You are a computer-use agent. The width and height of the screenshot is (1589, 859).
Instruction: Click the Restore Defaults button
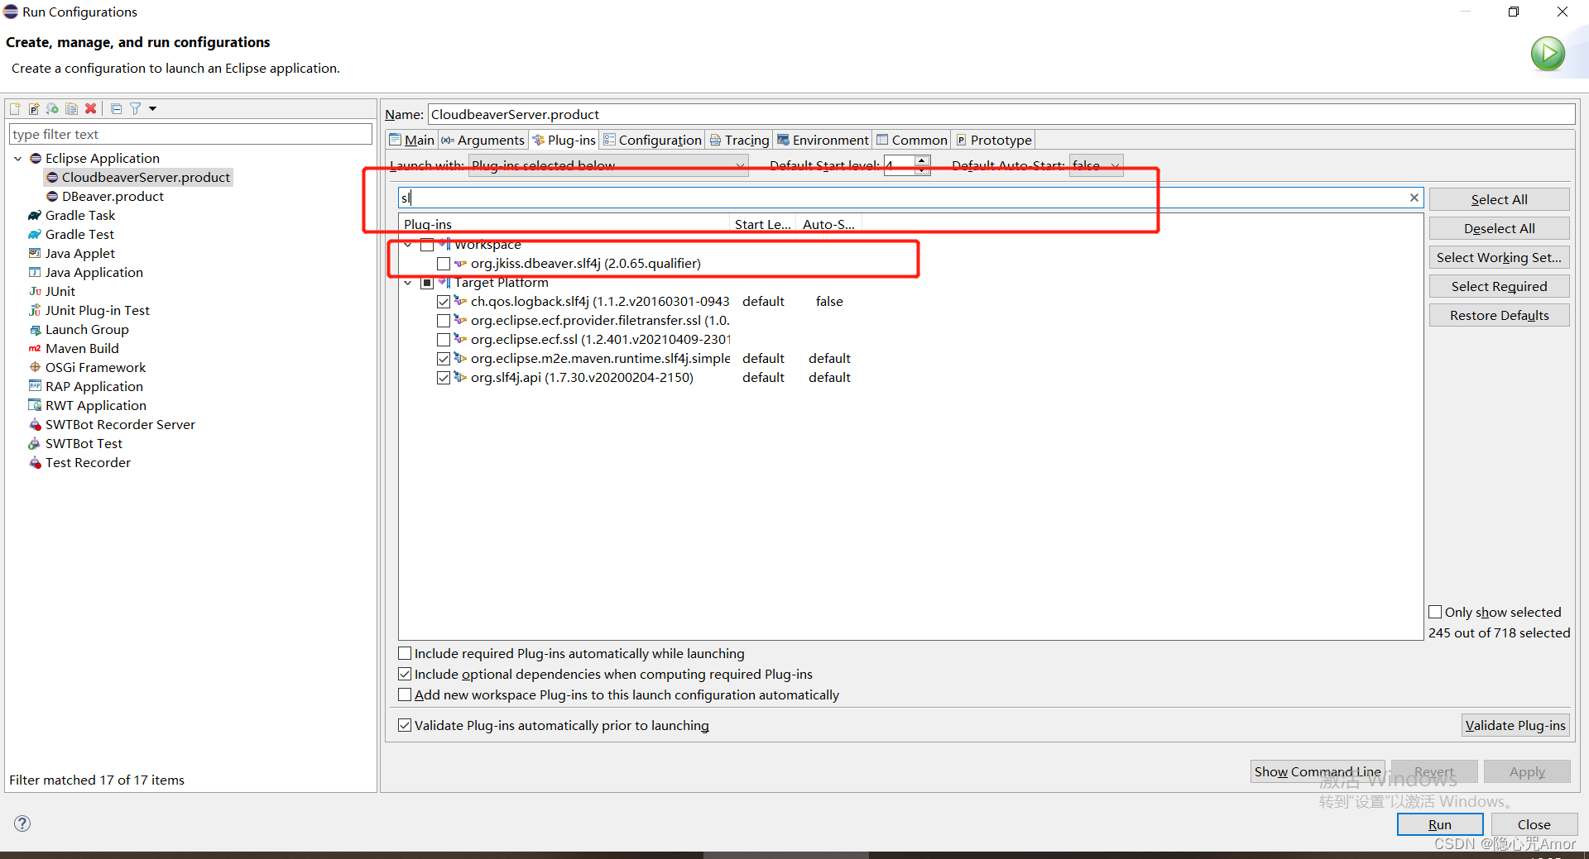1499,315
